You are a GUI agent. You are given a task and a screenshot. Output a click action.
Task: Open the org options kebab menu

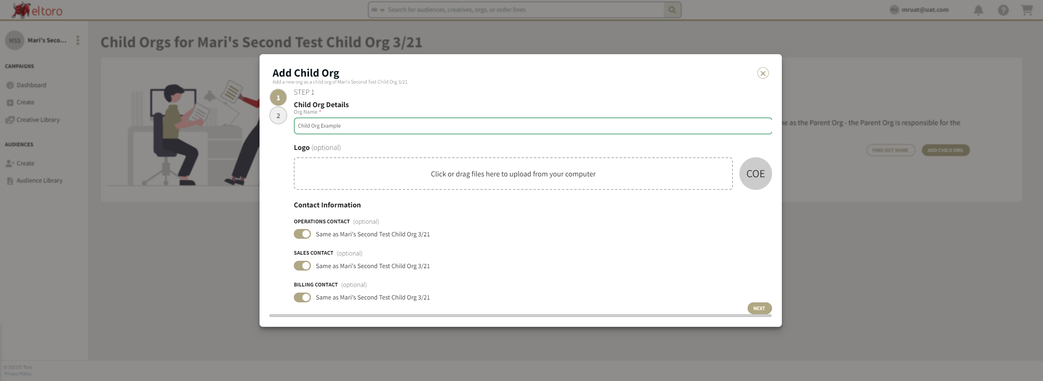78,40
